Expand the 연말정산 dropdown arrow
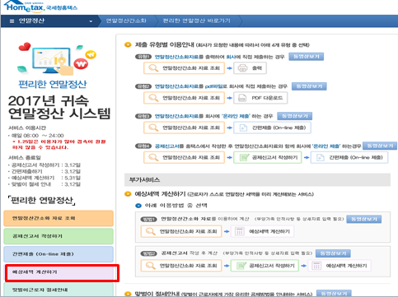The height and width of the screenshot is (297, 398). coord(91,21)
